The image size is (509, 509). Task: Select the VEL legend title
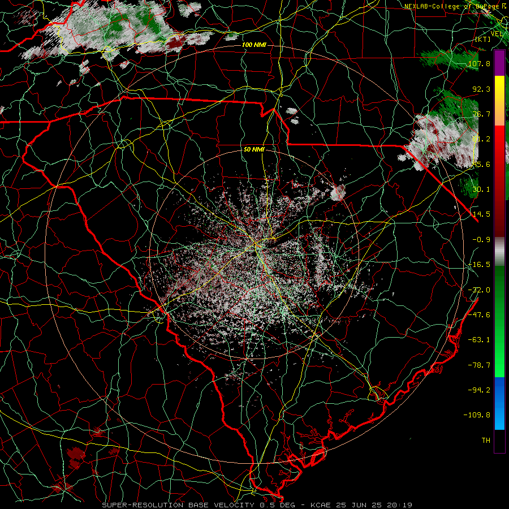[497, 34]
